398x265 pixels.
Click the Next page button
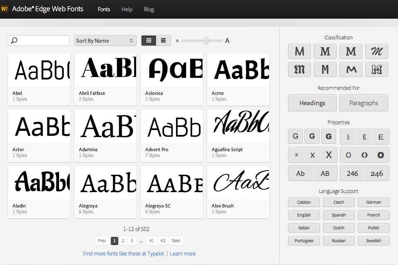click(176, 241)
